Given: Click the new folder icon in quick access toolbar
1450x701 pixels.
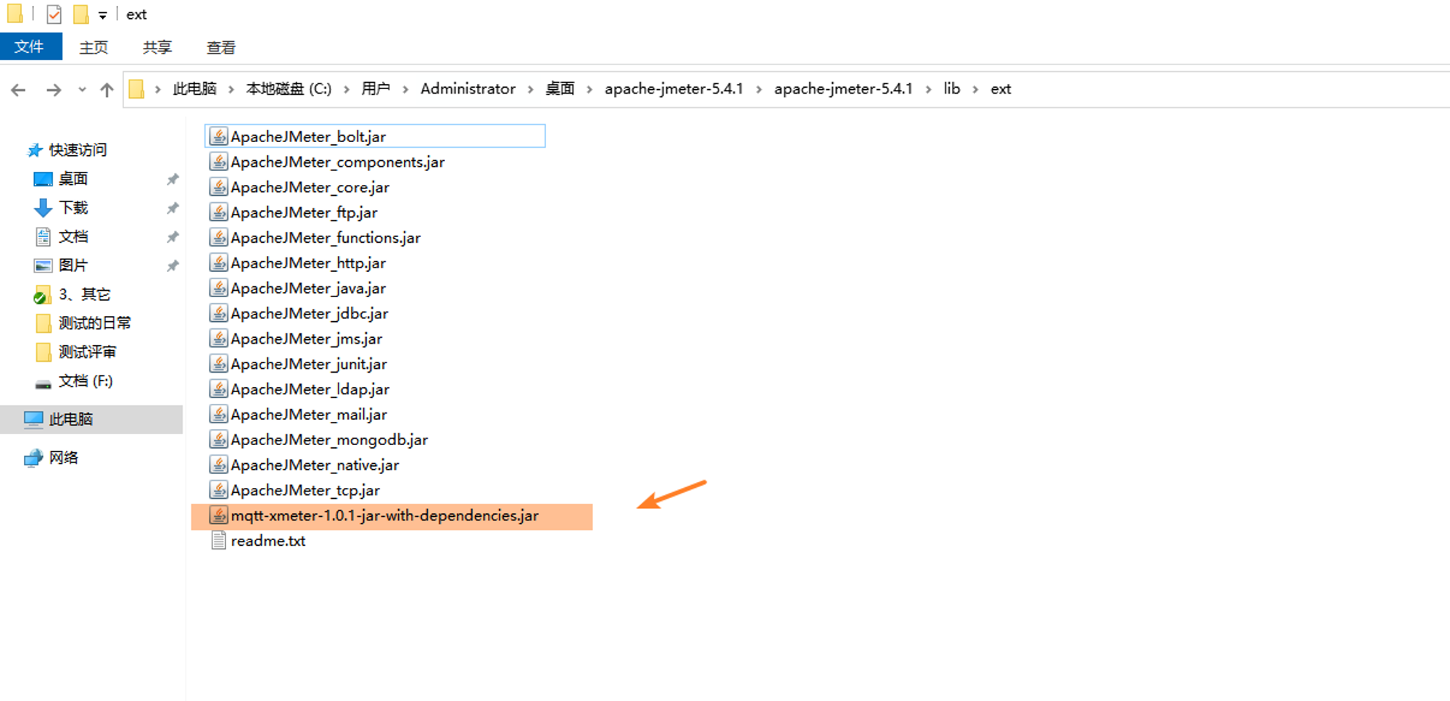Looking at the screenshot, I should click(x=81, y=14).
